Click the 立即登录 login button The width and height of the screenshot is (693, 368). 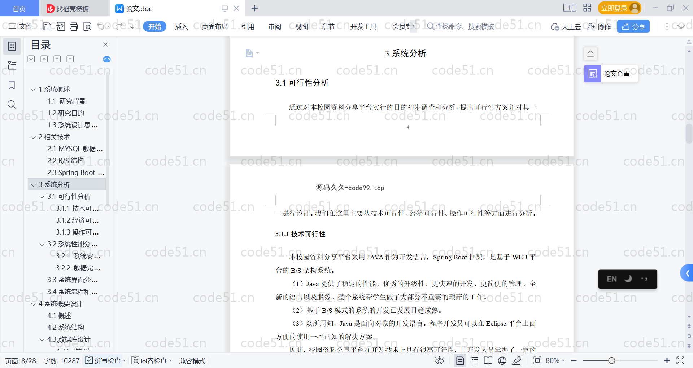pyautogui.click(x=619, y=8)
